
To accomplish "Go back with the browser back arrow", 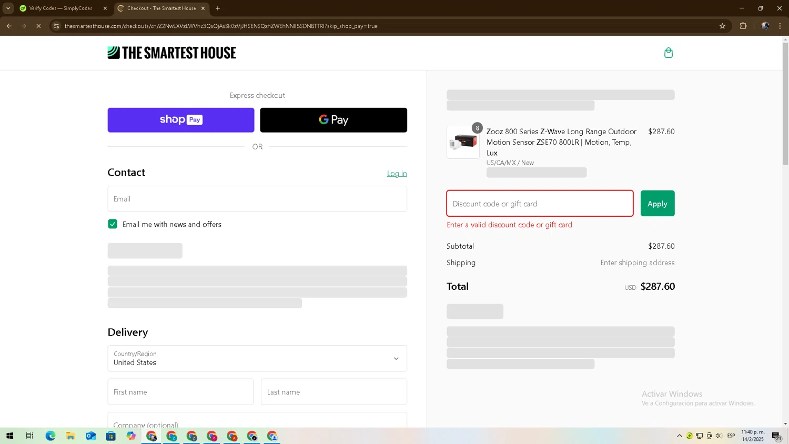I will [9, 26].
